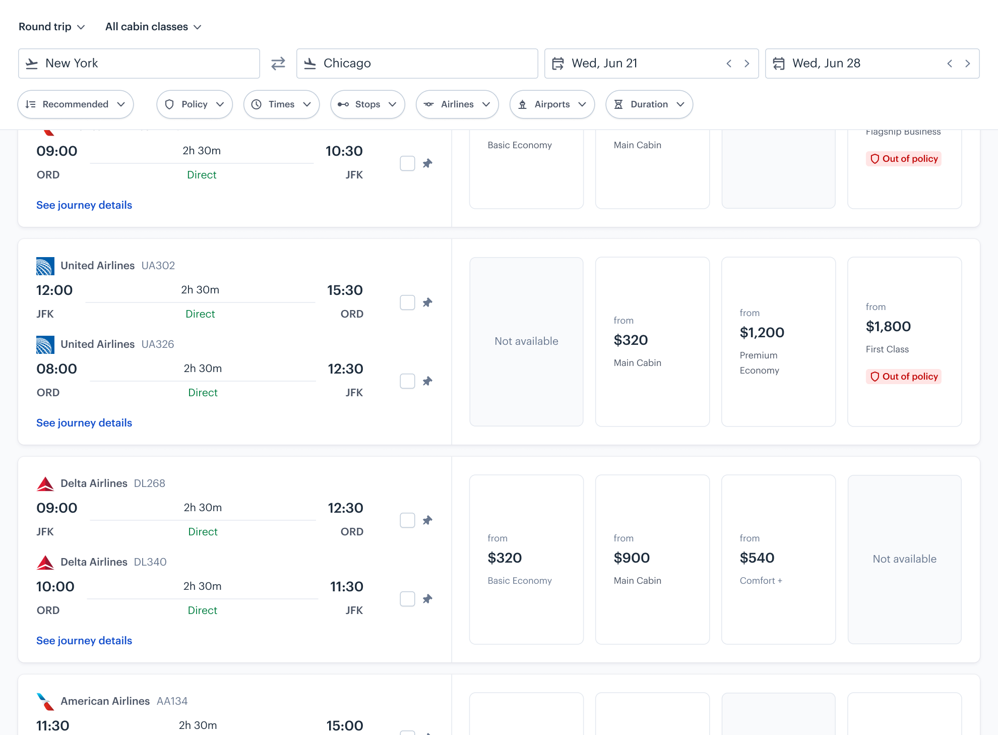View journey details for United flights

[84, 423]
